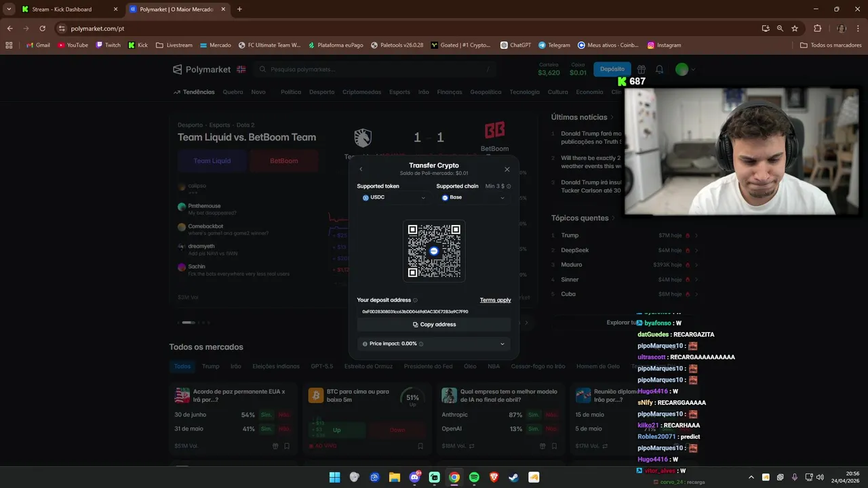Click the blue Depósito button
The width and height of the screenshot is (868, 488).
612,69
